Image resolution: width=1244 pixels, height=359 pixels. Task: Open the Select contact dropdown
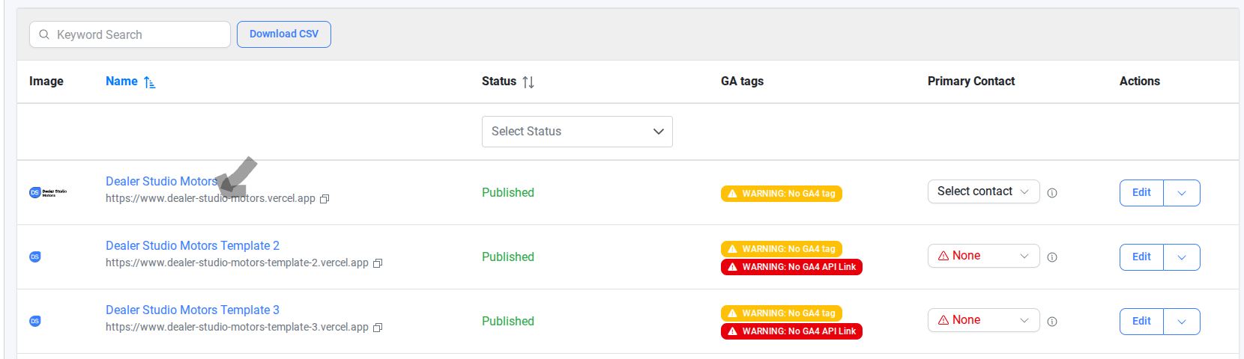click(x=983, y=191)
